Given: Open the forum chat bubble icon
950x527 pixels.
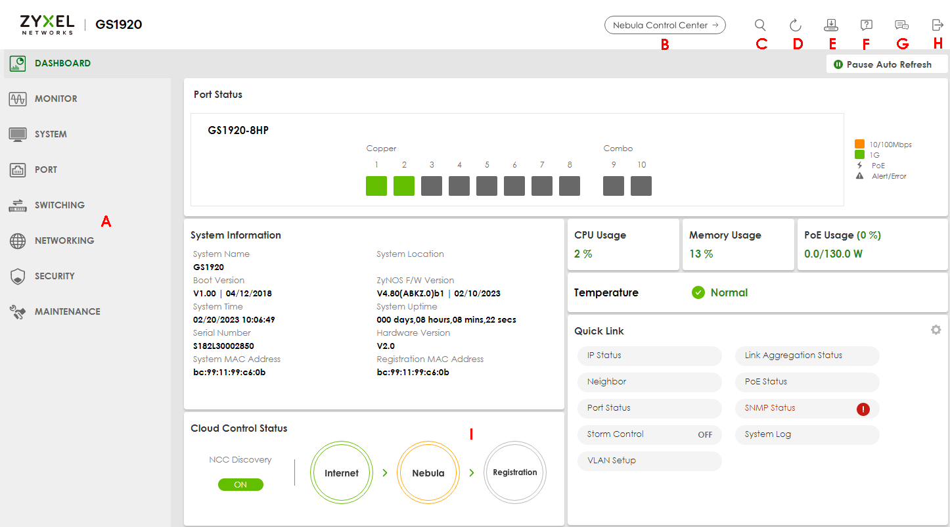Looking at the screenshot, I should tap(901, 25).
